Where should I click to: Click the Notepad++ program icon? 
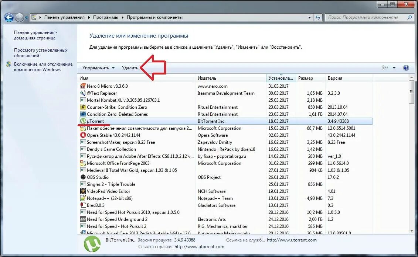83,198
